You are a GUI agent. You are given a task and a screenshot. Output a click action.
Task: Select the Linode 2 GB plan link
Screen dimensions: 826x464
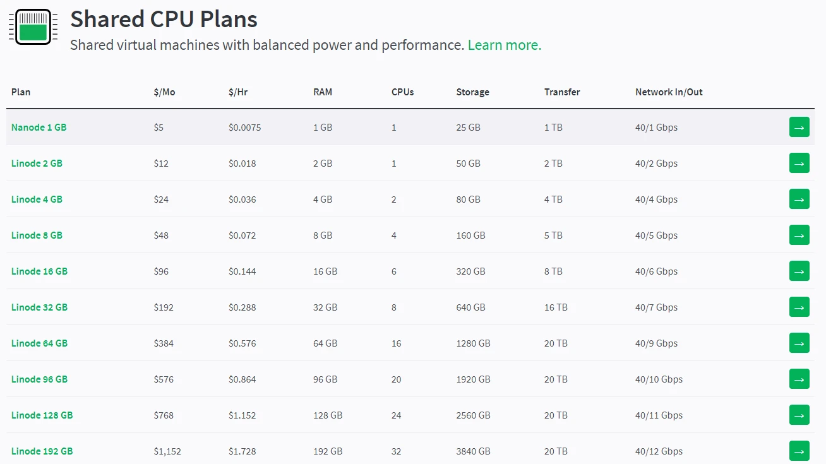click(x=37, y=164)
